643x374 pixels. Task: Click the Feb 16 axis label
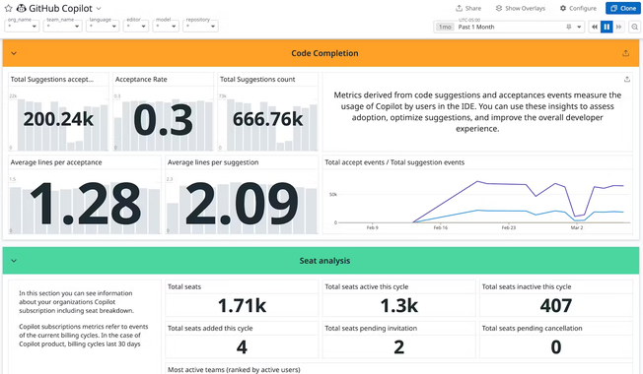pyautogui.click(x=441, y=227)
